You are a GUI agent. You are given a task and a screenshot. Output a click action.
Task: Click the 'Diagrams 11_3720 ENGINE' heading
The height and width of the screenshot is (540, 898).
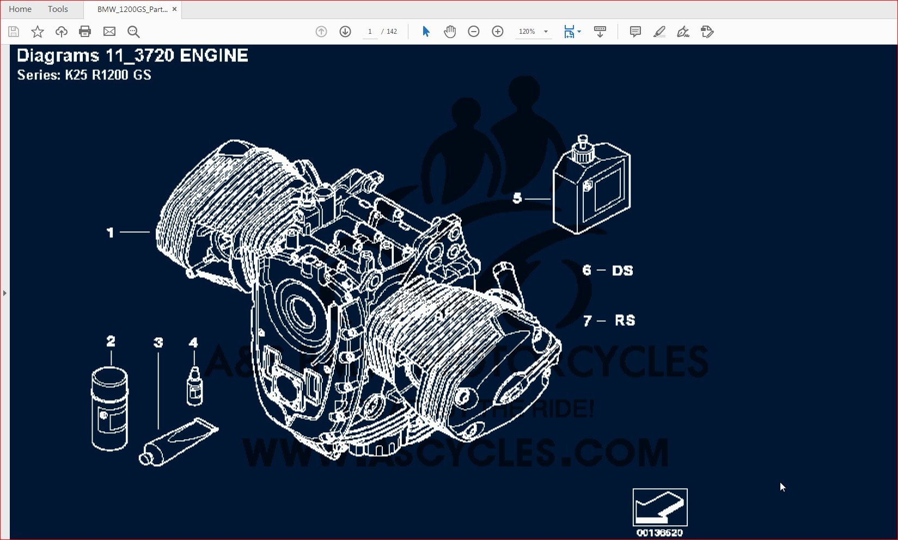(x=132, y=56)
